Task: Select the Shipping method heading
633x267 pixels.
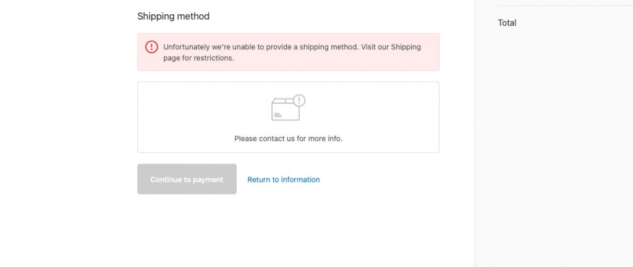Action: pos(174,17)
